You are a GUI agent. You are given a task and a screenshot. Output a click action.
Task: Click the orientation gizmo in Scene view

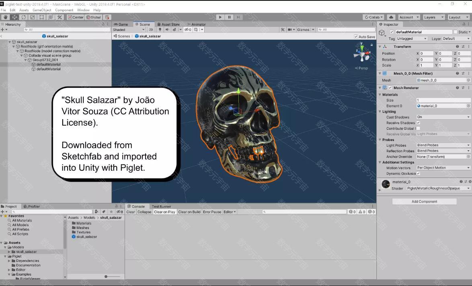[x=362, y=54]
